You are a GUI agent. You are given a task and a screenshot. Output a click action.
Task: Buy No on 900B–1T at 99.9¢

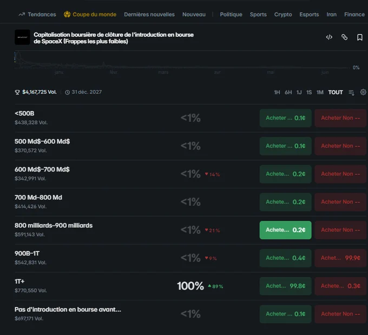340,258
